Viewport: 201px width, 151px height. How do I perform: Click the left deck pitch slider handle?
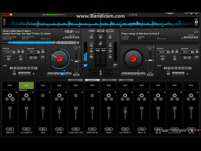point(76,61)
